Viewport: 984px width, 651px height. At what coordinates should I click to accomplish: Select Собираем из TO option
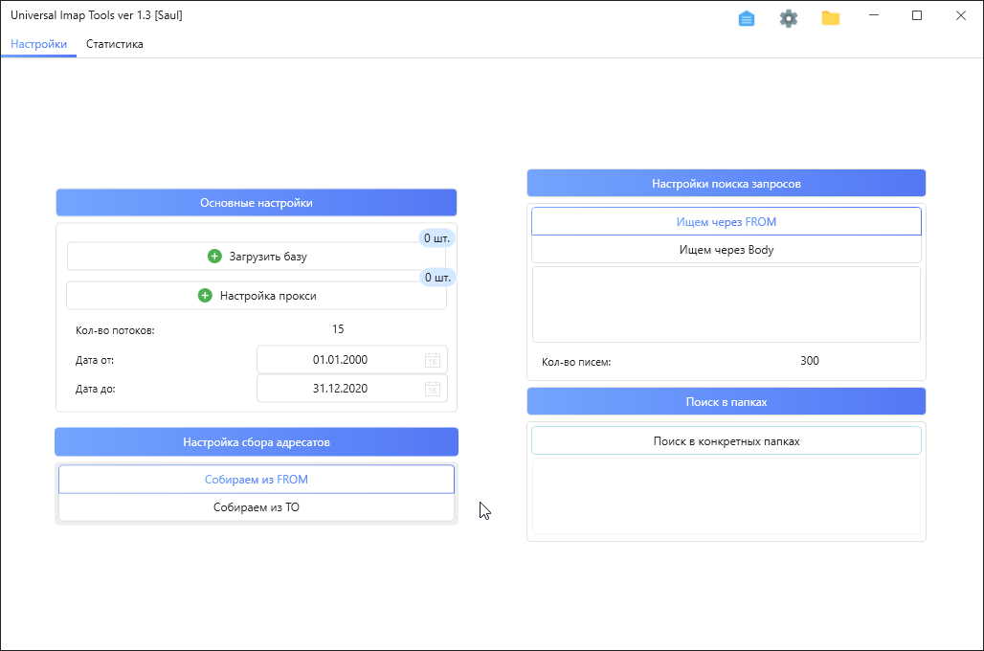(x=257, y=507)
